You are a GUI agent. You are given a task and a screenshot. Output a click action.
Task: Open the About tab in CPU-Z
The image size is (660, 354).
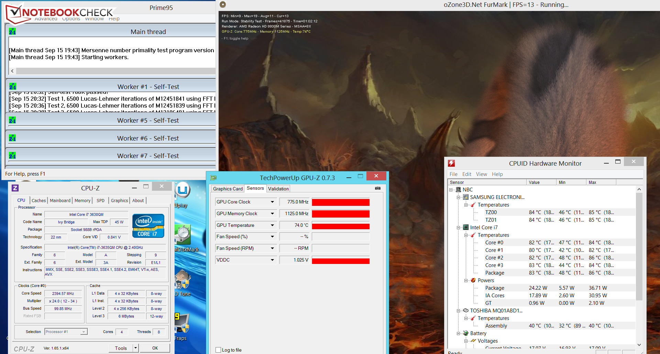click(138, 200)
